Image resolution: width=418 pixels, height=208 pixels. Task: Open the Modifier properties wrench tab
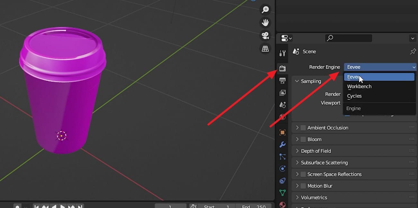pos(282,145)
